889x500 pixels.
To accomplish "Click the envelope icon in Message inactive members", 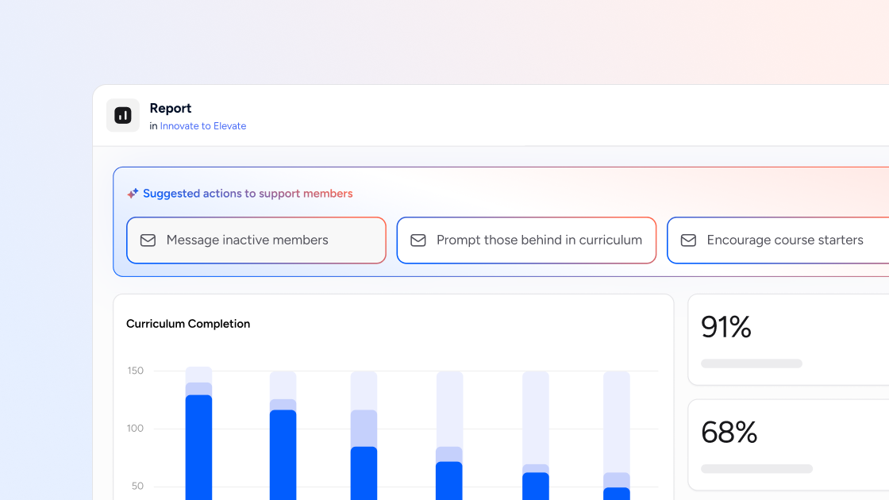I will (x=148, y=240).
